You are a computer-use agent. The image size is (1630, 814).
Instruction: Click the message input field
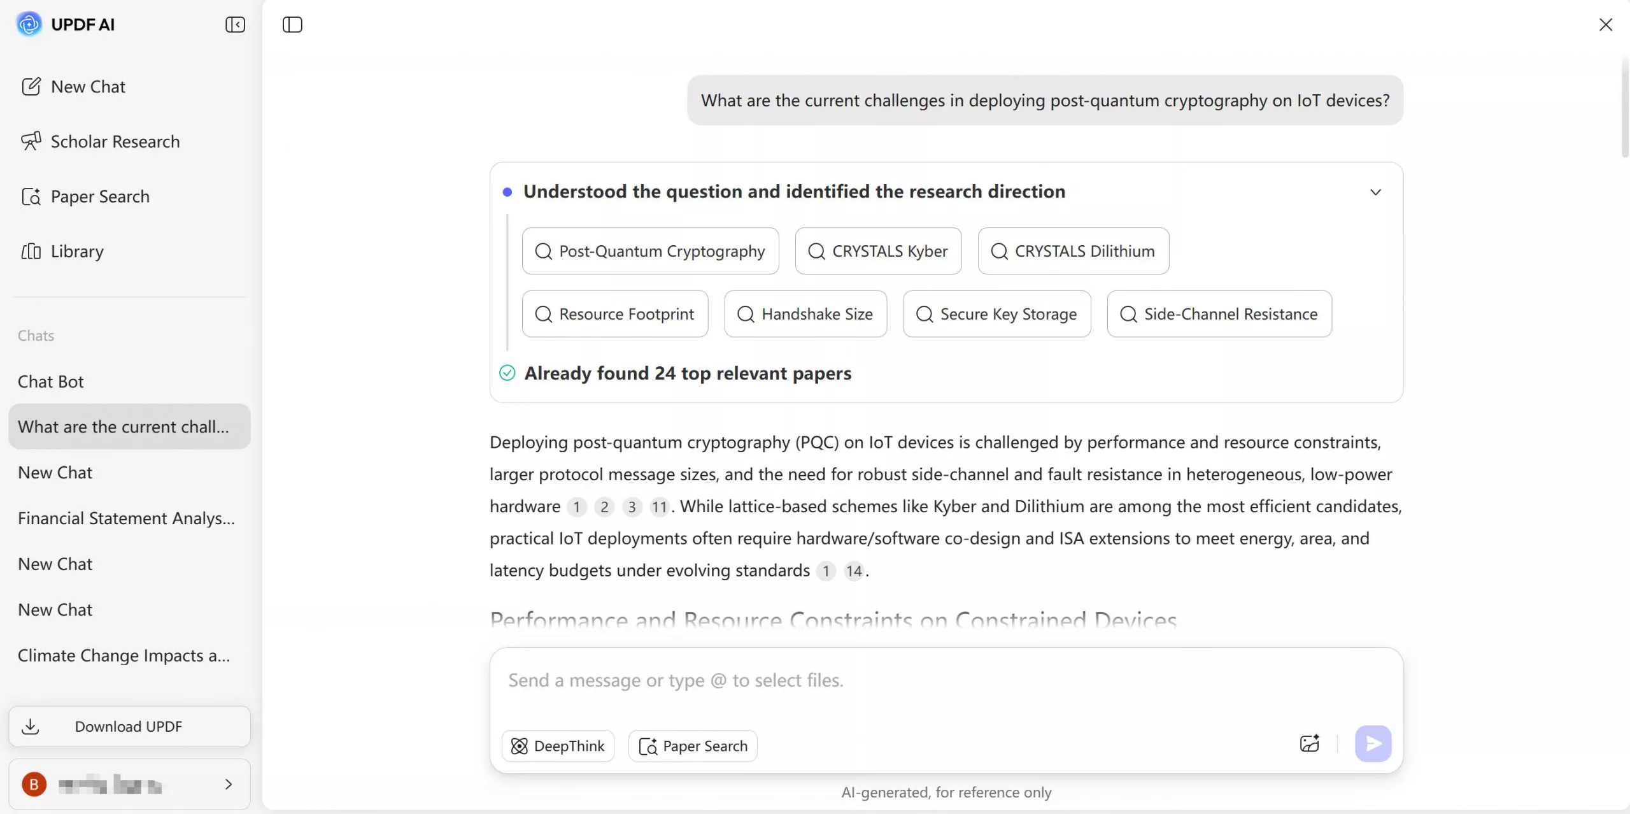891,680
